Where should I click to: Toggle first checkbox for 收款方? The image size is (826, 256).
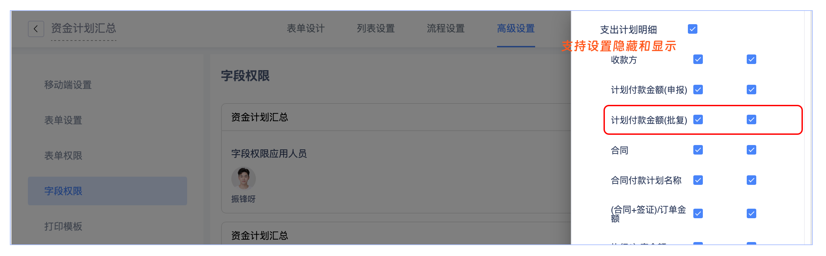point(698,59)
